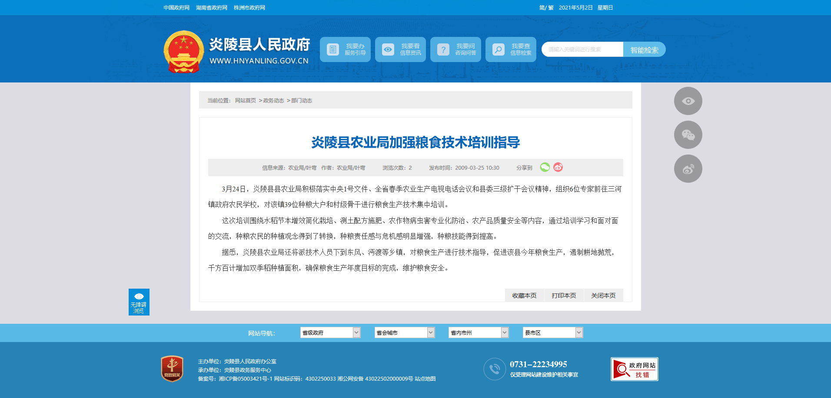831x398 pixels.
Task: Open the 政府网站找错 error report icon
Action: (x=634, y=369)
